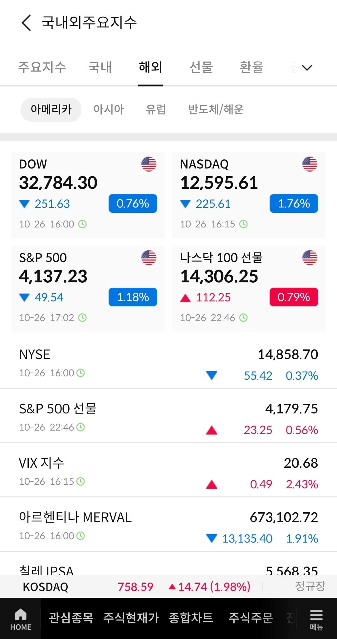Tap the clock icon under VIX 지수

point(81,481)
